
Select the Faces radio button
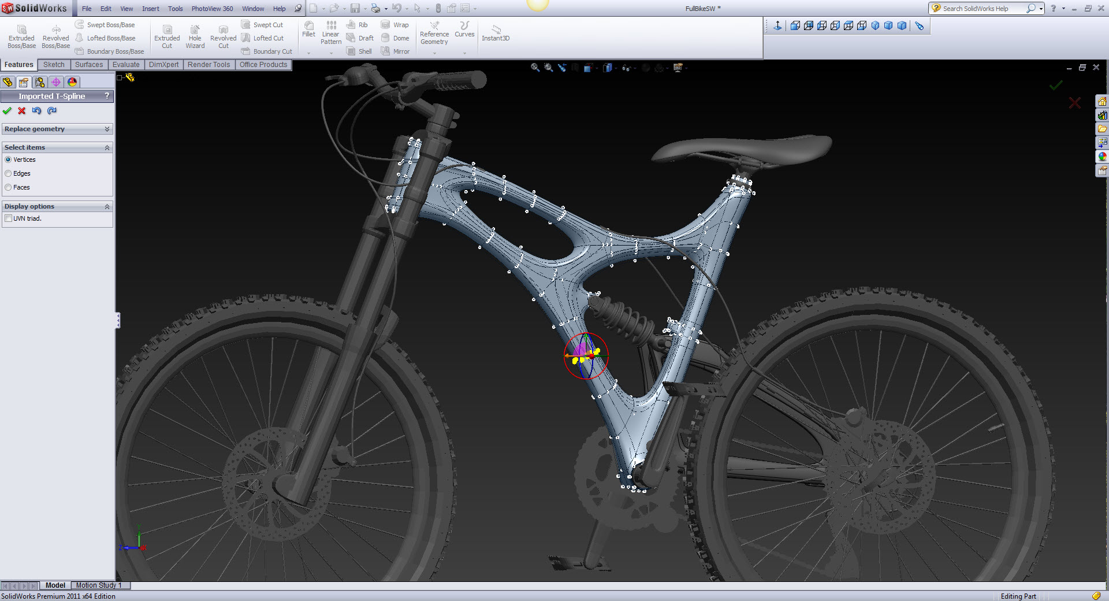click(8, 187)
